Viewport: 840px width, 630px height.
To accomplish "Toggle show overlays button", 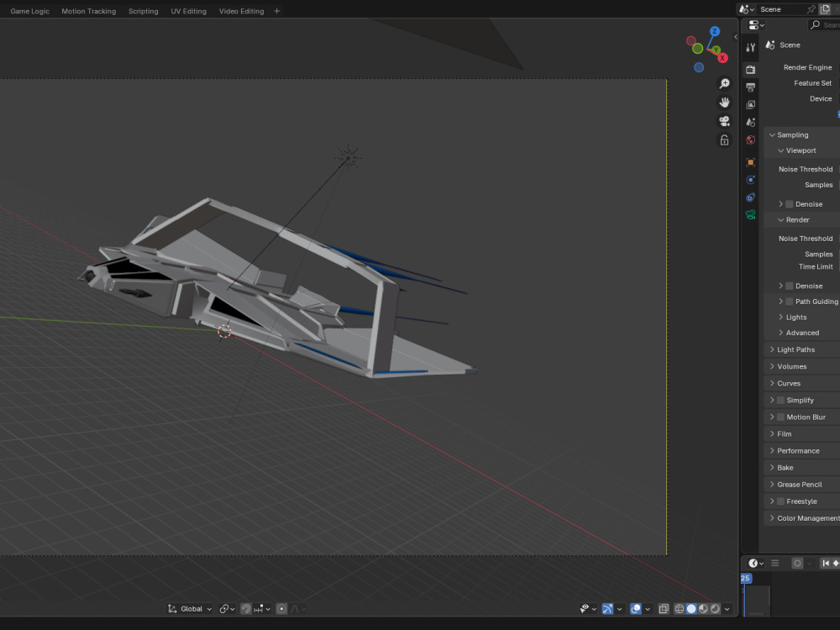I will (635, 608).
